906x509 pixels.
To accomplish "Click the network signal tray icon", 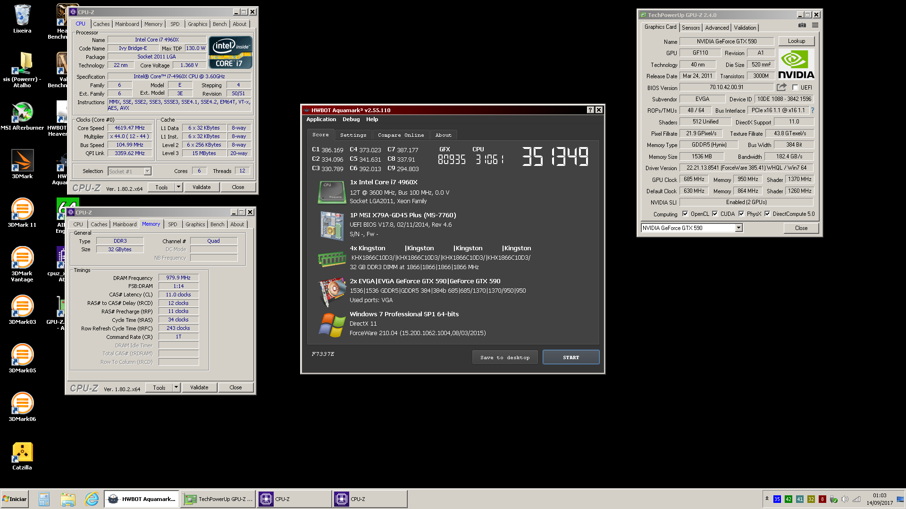I will tap(856, 499).
